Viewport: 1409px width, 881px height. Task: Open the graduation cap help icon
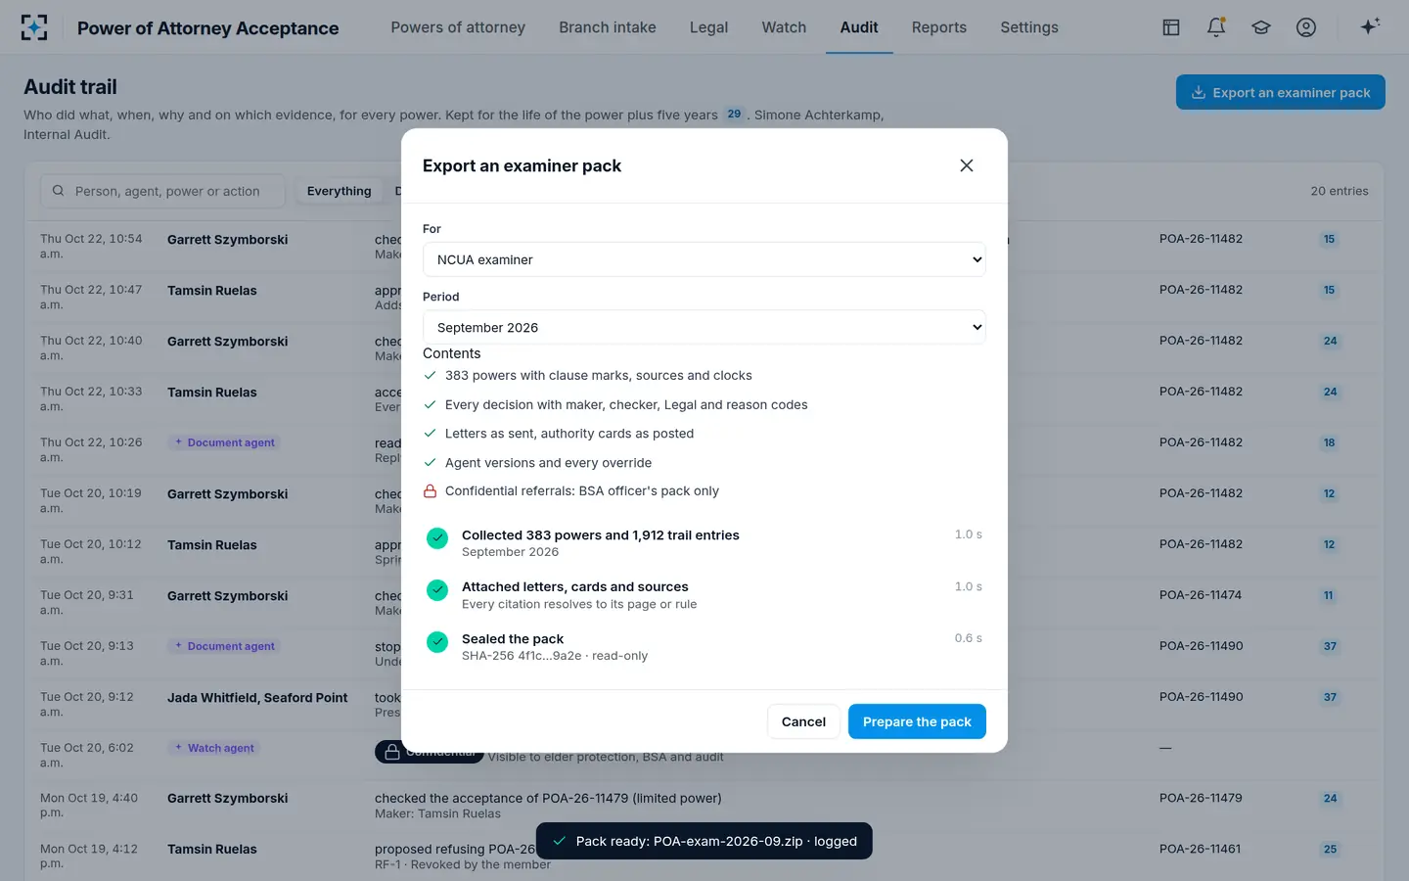pos(1261,27)
